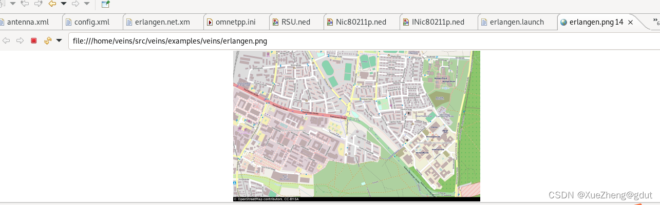Stop page loading with red stop button

[x=34, y=40]
